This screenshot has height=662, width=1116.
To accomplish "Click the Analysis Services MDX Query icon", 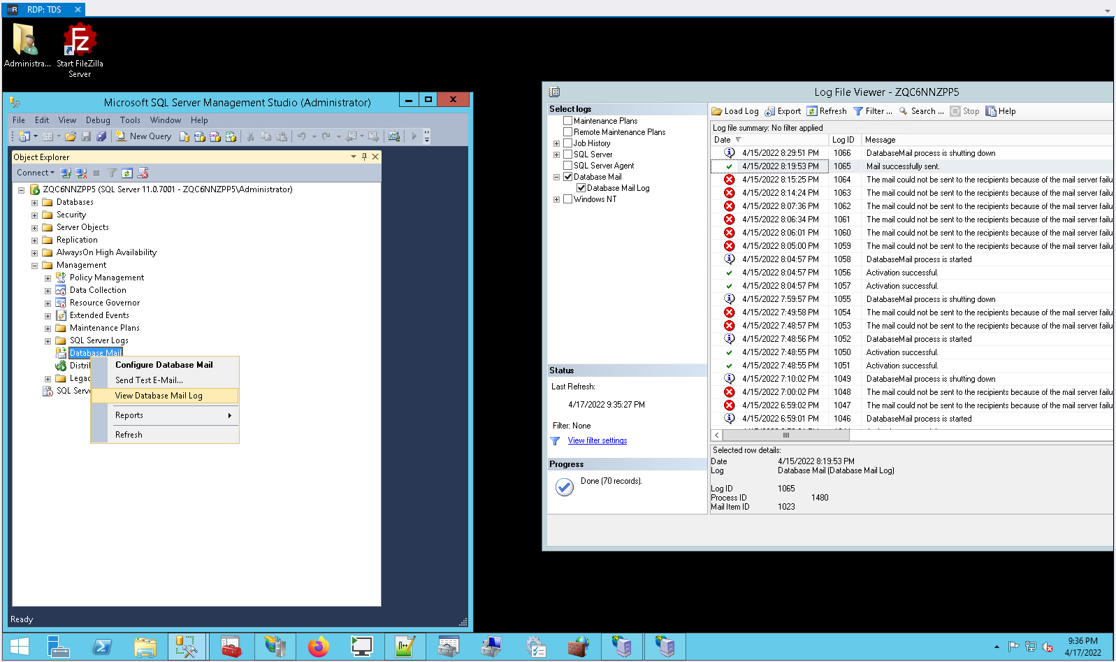I will (x=200, y=136).
